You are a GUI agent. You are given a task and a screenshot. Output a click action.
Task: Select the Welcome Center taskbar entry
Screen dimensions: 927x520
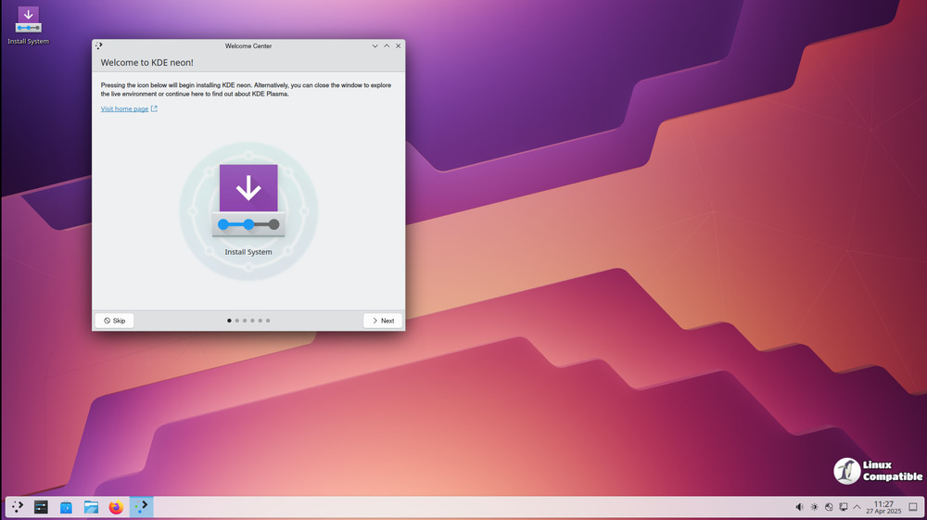click(x=141, y=507)
